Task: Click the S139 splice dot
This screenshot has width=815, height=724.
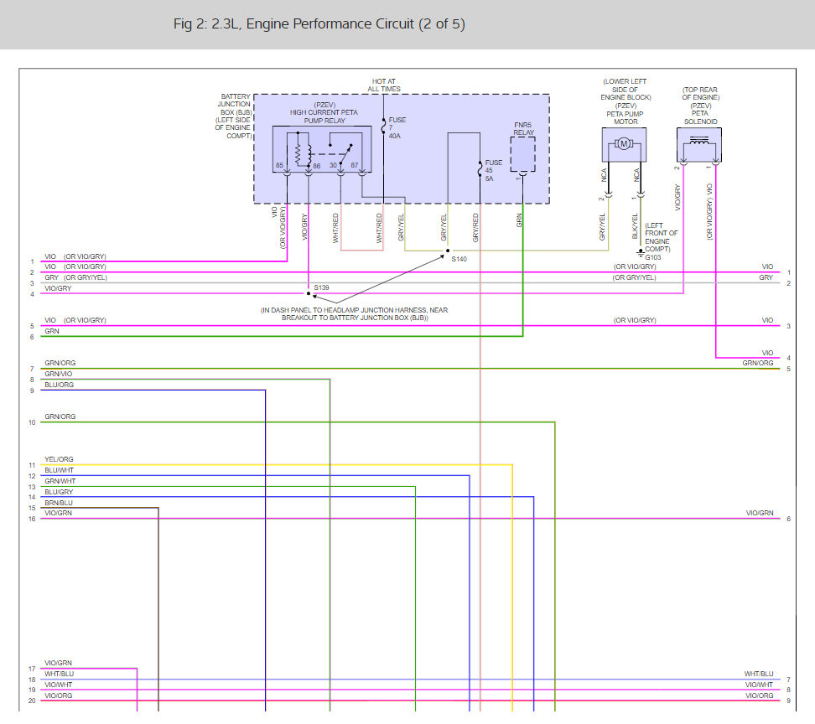Action: pos(309,293)
